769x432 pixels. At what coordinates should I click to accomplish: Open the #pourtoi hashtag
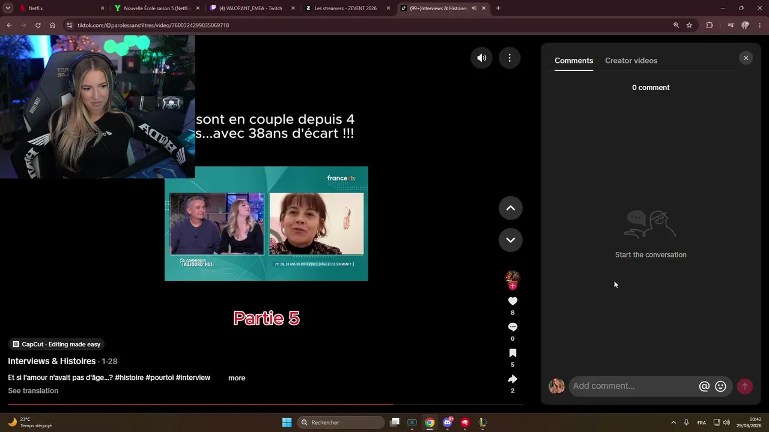point(160,377)
